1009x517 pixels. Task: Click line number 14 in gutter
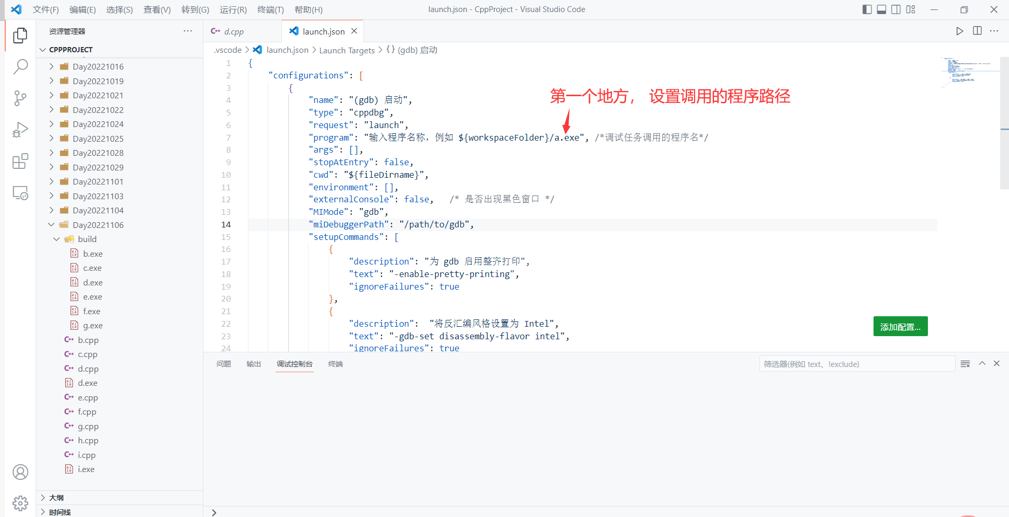(x=226, y=224)
